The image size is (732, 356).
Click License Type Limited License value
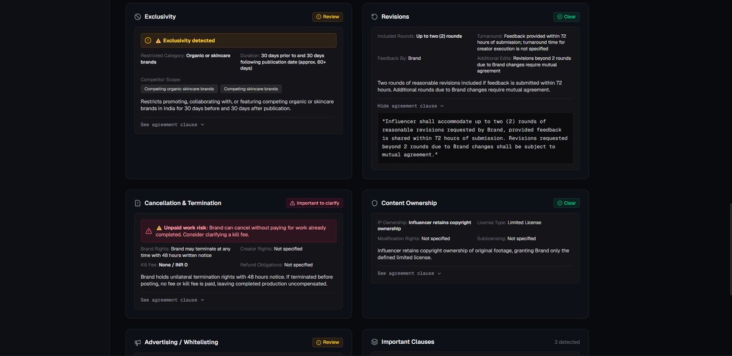524,222
